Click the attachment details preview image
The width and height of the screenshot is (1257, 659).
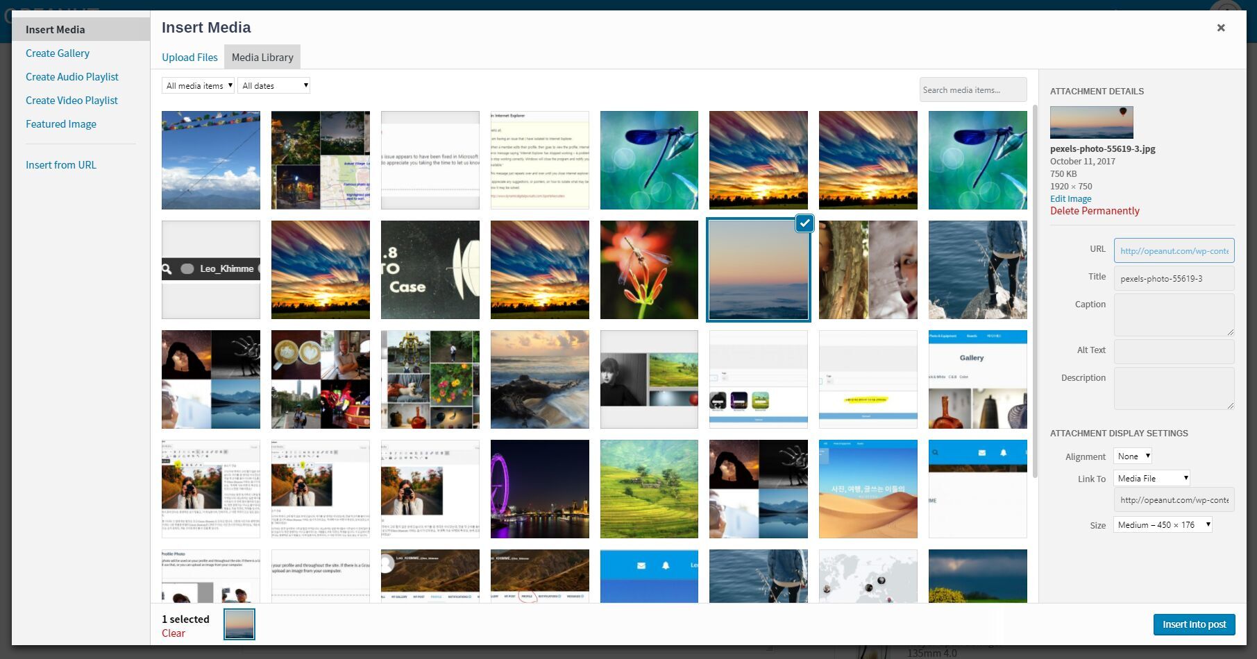point(1092,122)
